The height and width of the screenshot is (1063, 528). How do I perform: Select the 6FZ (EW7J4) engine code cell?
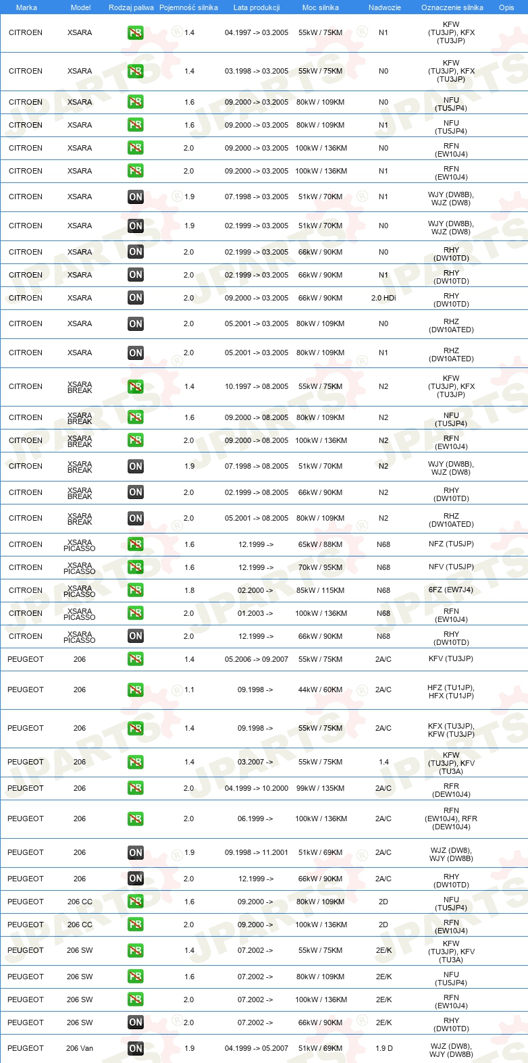[451, 590]
